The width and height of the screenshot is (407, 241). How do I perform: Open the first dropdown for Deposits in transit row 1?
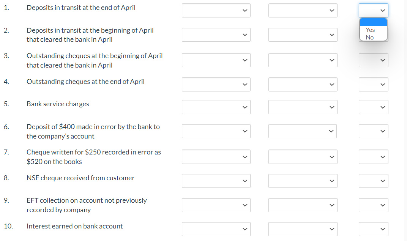(x=216, y=10)
